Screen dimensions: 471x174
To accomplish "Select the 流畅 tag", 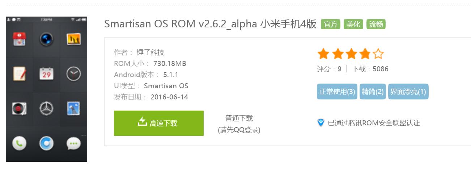I will click(376, 24).
